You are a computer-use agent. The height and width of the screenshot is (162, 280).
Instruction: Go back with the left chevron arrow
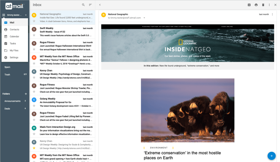coord(100,5)
